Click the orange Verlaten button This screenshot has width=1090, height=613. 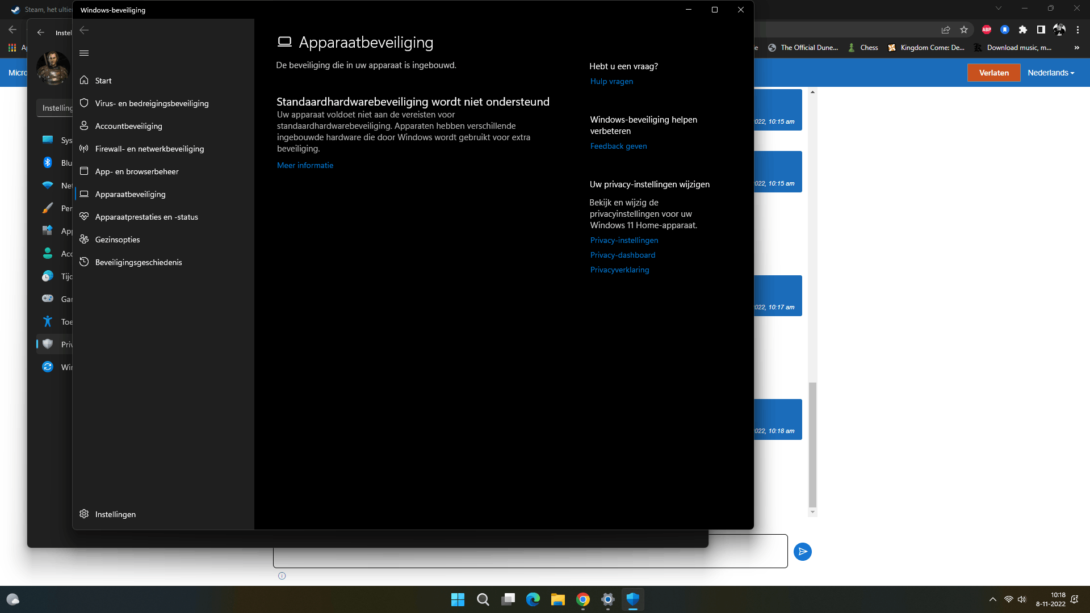(993, 73)
